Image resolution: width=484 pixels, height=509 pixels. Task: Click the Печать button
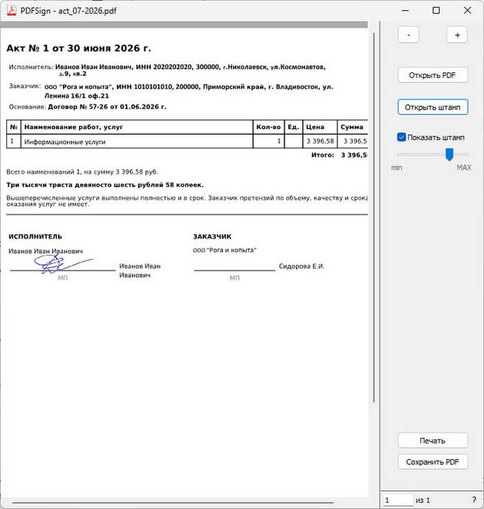[x=433, y=441]
